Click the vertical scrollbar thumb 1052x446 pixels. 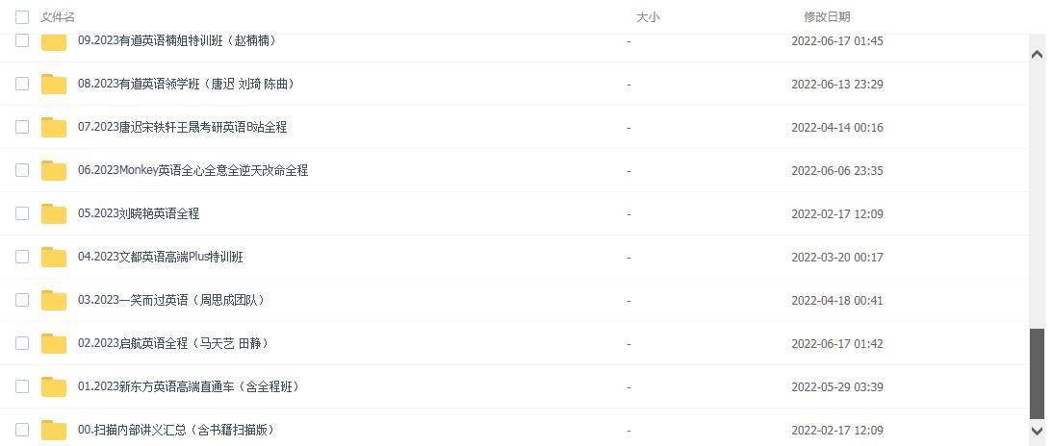[1038, 374]
